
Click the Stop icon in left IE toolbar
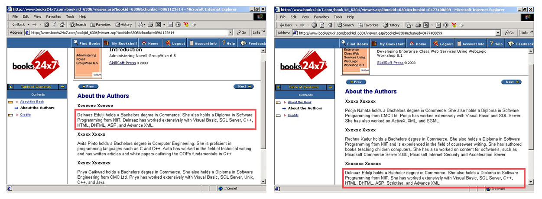coord(47,25)
